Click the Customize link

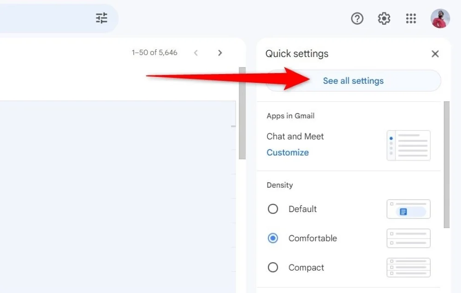288,153
